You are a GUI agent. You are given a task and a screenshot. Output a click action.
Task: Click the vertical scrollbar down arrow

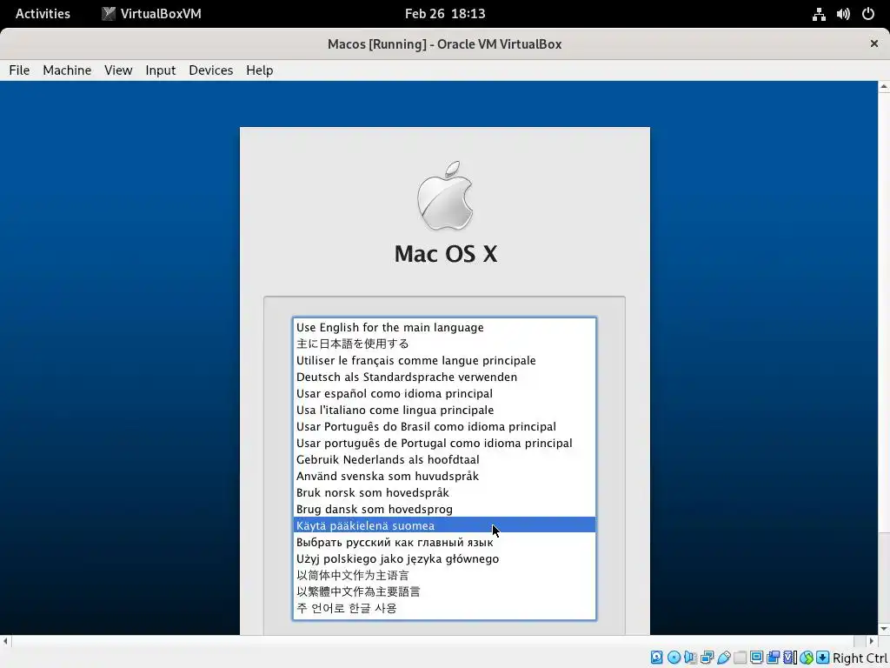coord(884,629)
